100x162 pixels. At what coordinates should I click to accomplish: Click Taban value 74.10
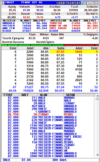(x=40, y=17)
